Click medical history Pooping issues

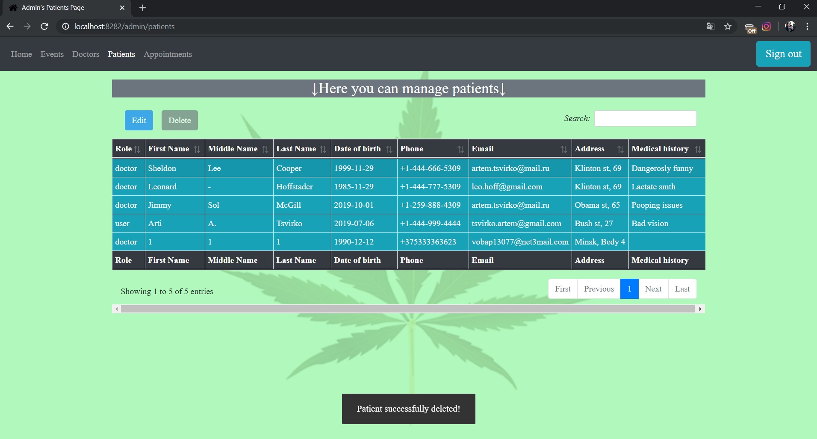pos(657,205)
